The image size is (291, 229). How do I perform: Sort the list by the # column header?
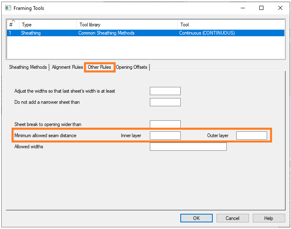click(x=12, y=25)
